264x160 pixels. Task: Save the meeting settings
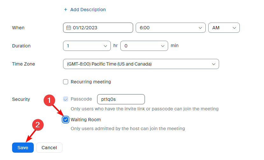[x=23, y=148]
